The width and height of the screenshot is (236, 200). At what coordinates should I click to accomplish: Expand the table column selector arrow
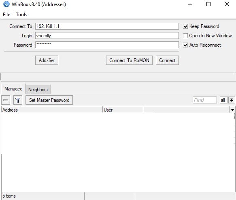232,110
